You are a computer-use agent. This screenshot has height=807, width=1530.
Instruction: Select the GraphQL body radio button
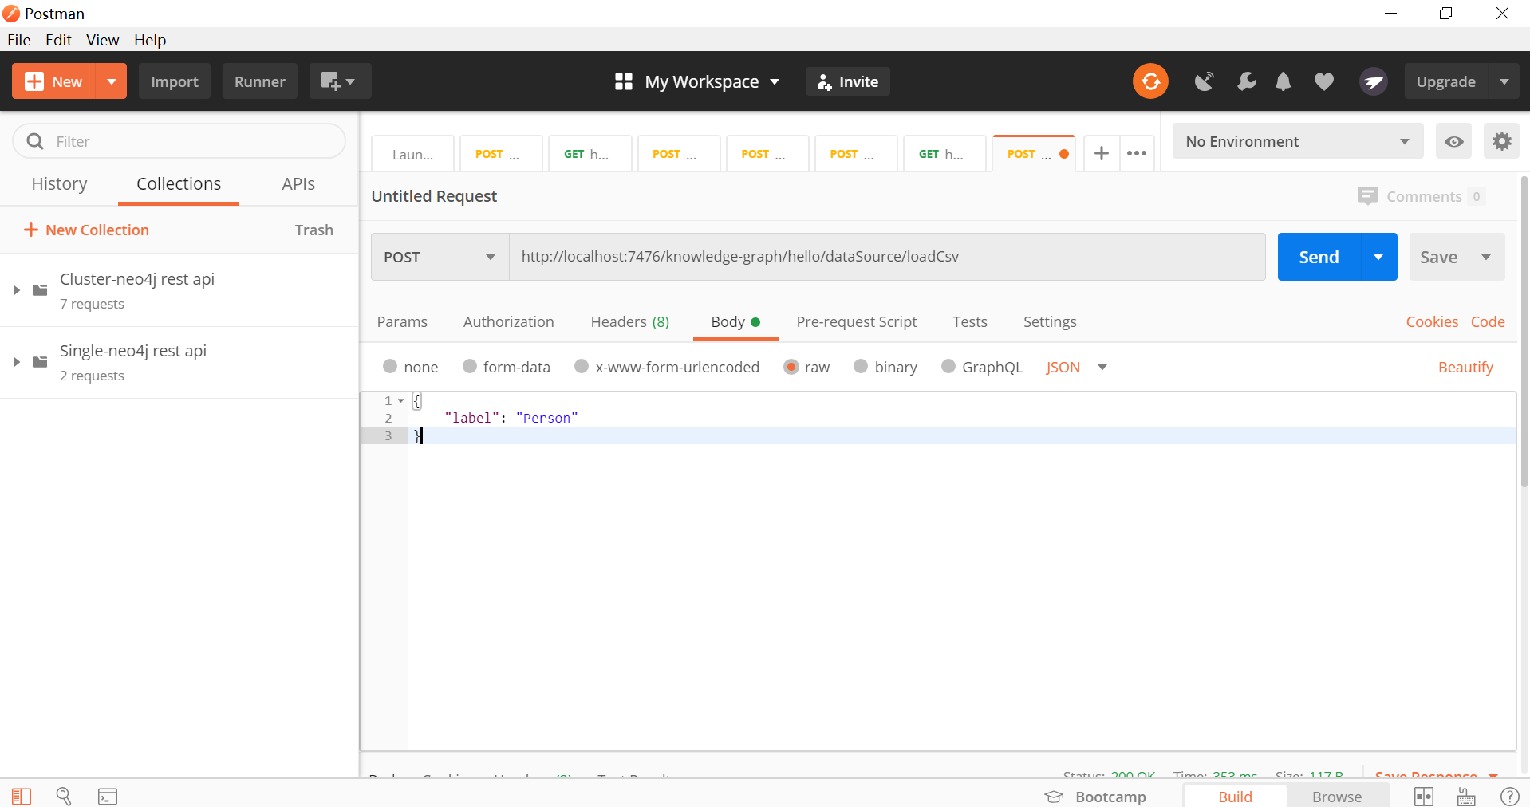[x=948, y=366]
